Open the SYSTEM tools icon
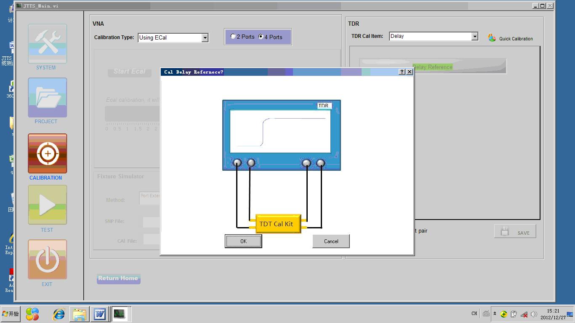Image resolution: width=575 pixels, height=323 pixels. coord(47,44)
